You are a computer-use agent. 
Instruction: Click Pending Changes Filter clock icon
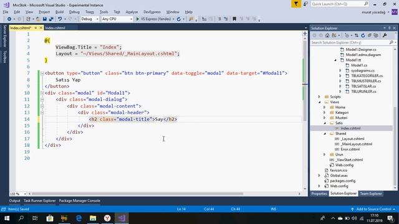pyautogui.click(x=347, y=35)
